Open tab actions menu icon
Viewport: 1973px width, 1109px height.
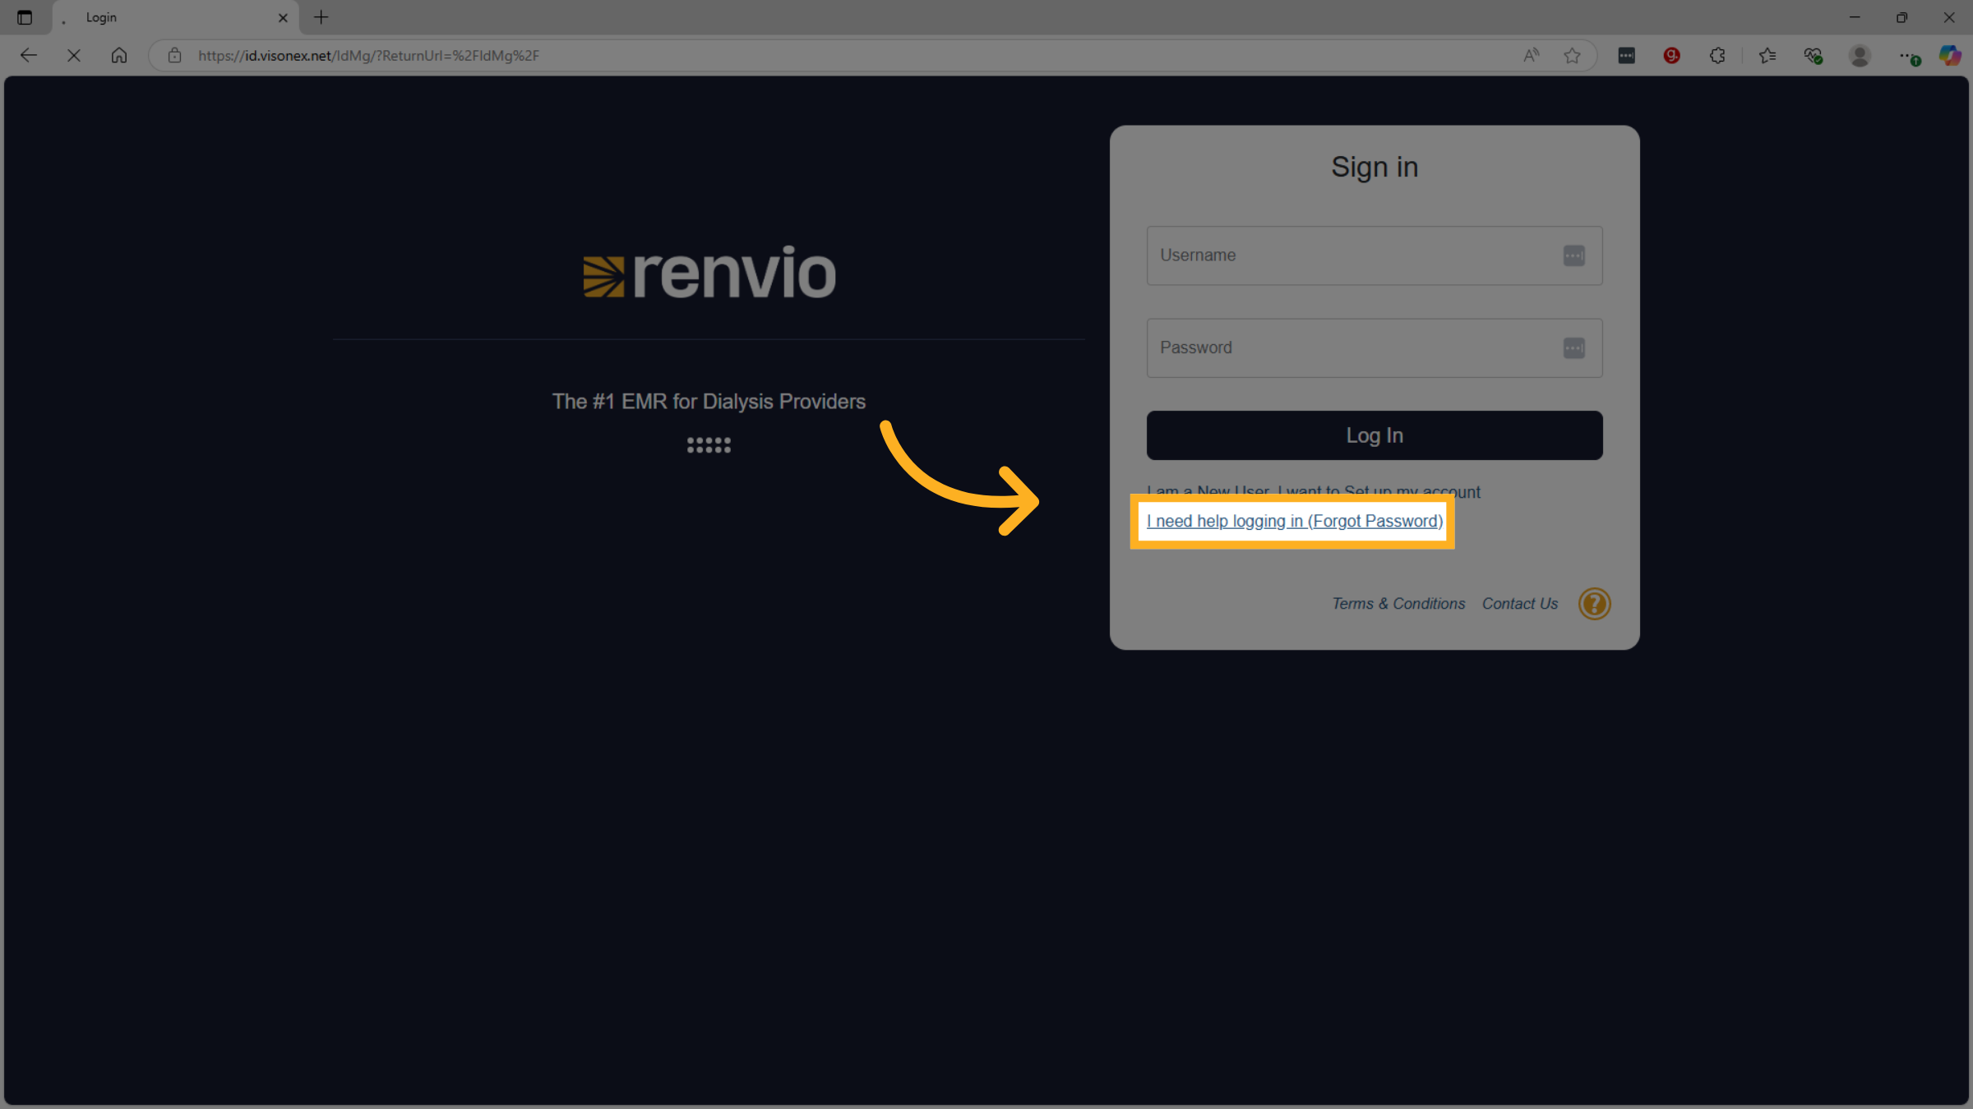pos(25,17)
